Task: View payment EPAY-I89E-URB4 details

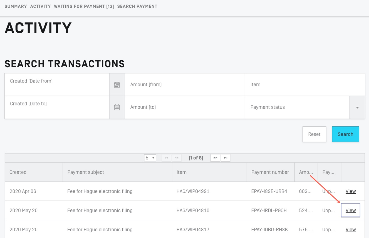Action: [350, 191]
